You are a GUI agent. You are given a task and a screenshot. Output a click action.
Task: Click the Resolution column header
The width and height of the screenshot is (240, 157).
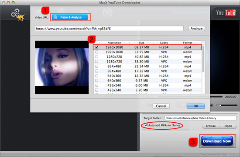(114, 43)
